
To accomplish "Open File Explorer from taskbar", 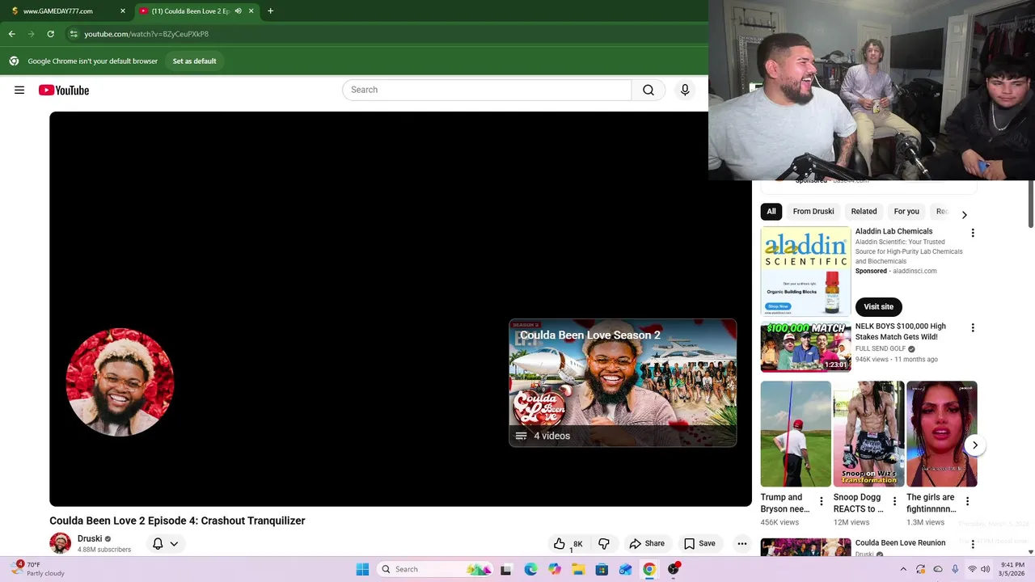I will pos(578,569).
